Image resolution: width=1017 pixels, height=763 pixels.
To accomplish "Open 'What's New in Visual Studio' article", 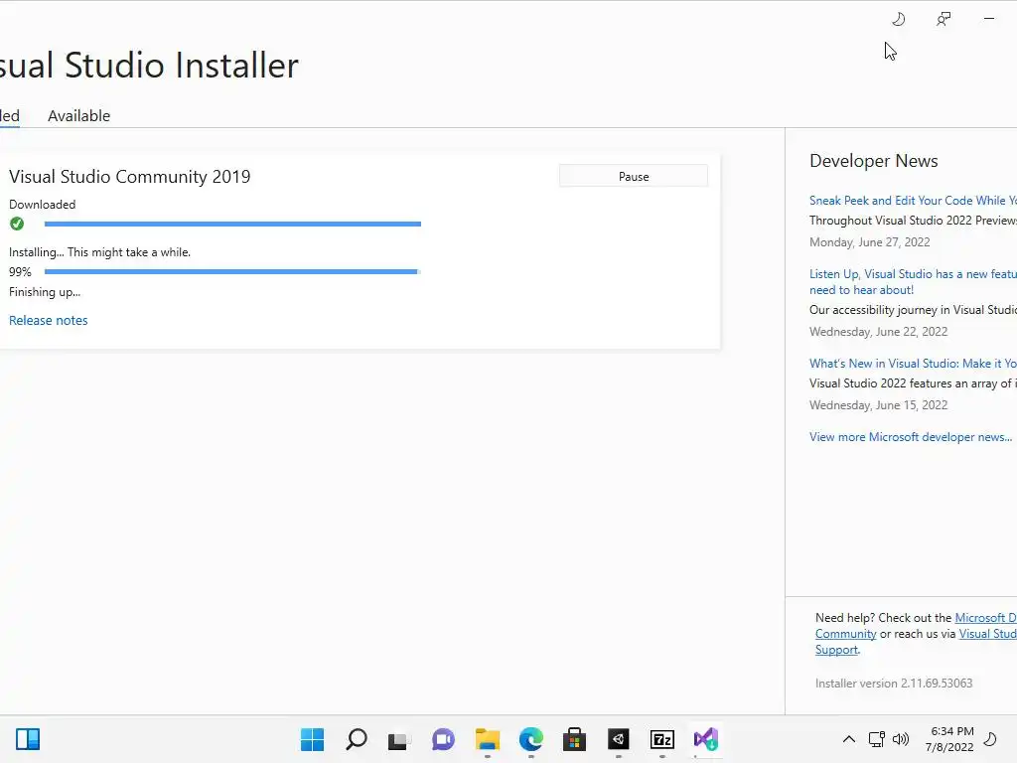I will point(914,364).
